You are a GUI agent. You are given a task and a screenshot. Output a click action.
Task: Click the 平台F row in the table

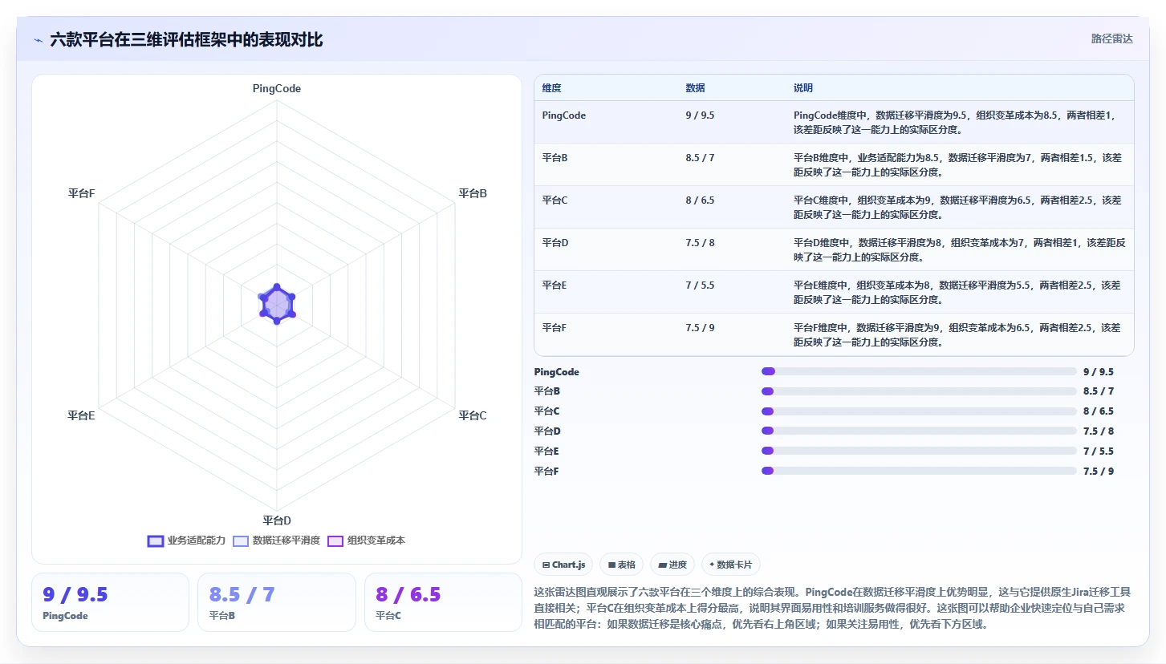coord(834,334)
